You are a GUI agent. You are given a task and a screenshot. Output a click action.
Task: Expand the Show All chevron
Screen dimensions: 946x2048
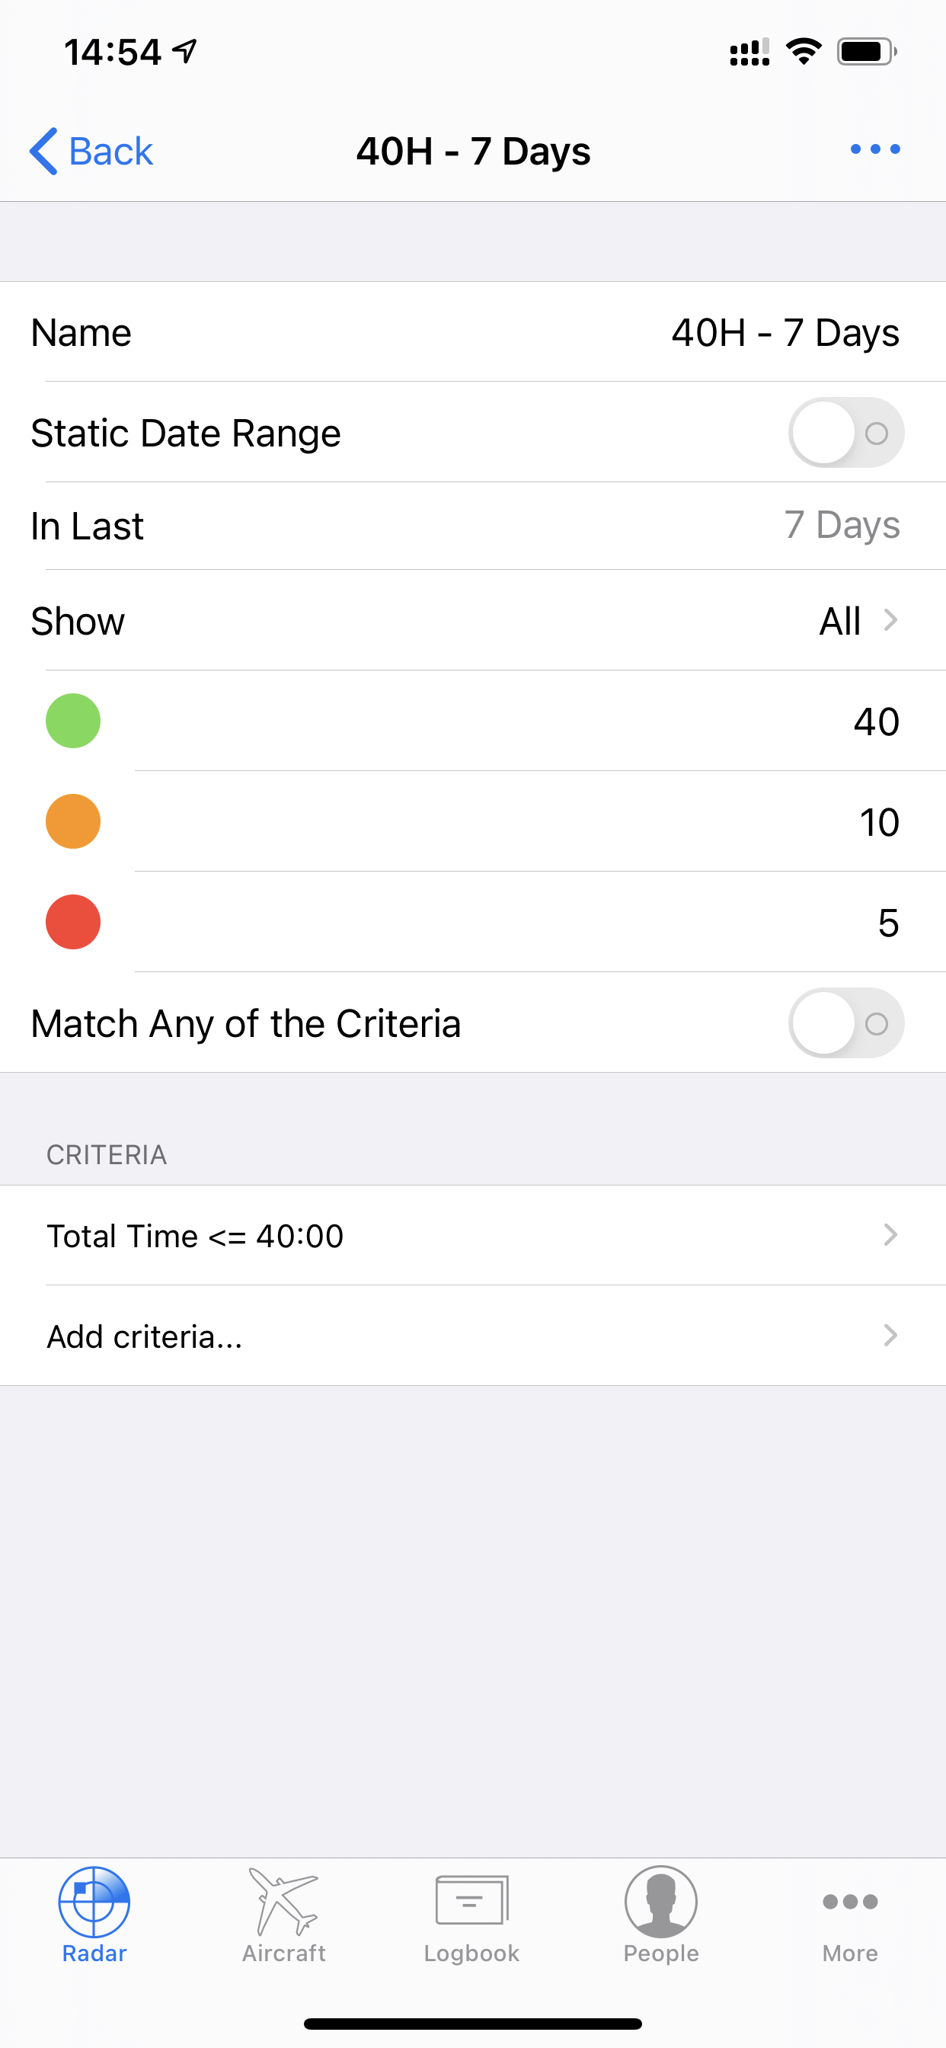[890, 620]
